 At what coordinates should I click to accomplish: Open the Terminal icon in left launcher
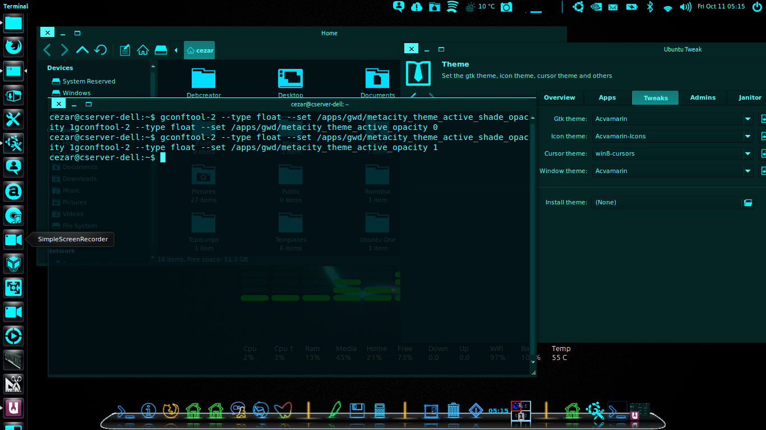coord(13,71)
